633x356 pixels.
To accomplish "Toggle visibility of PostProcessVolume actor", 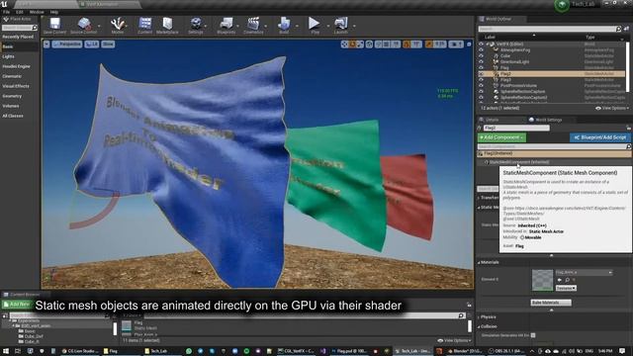I will click(x=481, y=86).
